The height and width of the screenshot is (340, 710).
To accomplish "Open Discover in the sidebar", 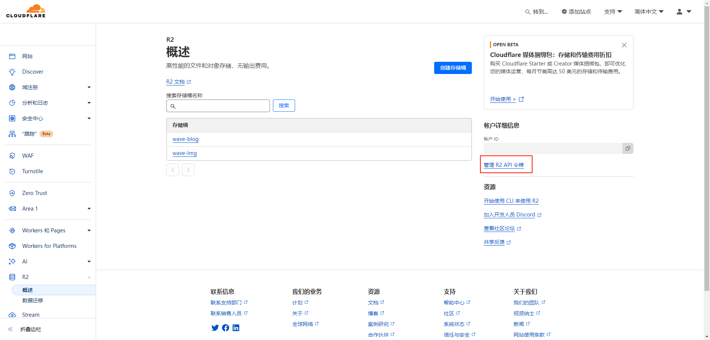I will [33, 72].
